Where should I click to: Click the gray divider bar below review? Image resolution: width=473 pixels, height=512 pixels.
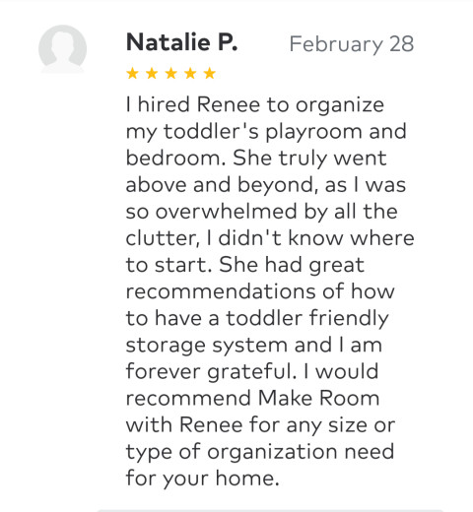pos(270,511)
